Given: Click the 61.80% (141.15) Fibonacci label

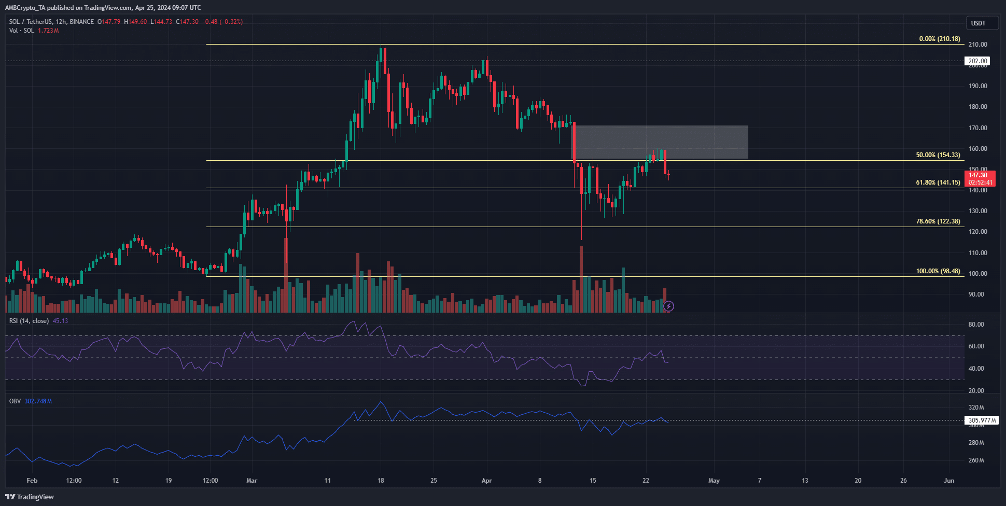Looking at the screenshot, I should click(x=938, y=182).
